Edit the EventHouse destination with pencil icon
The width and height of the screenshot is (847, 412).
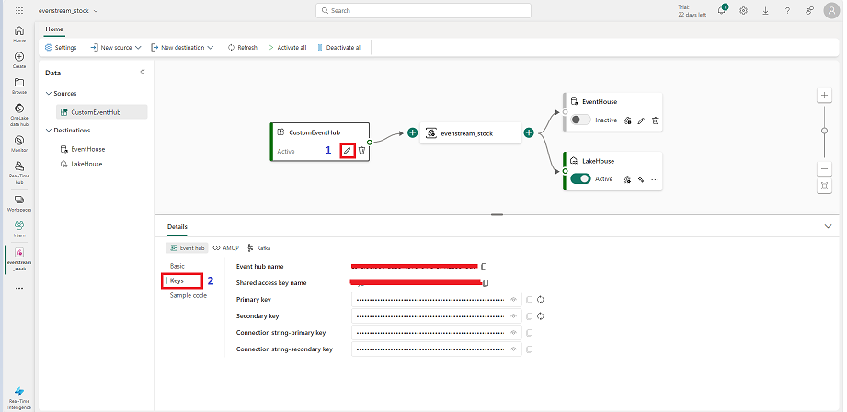pyautogui.click(x=641, y=120)
